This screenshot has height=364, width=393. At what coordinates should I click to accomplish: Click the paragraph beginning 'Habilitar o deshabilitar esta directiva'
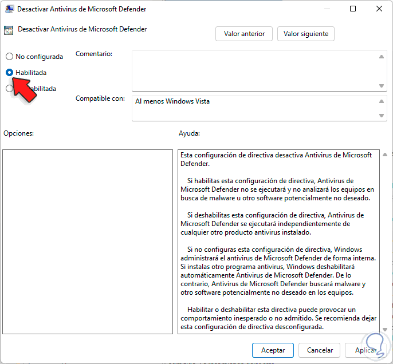click(278, 318)
